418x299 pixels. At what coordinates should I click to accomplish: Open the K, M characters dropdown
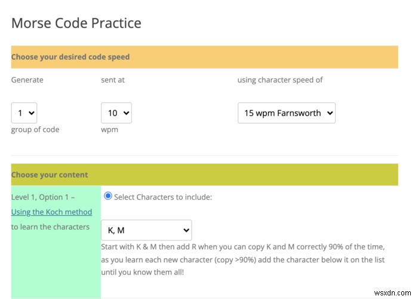[x=146, y=230]
